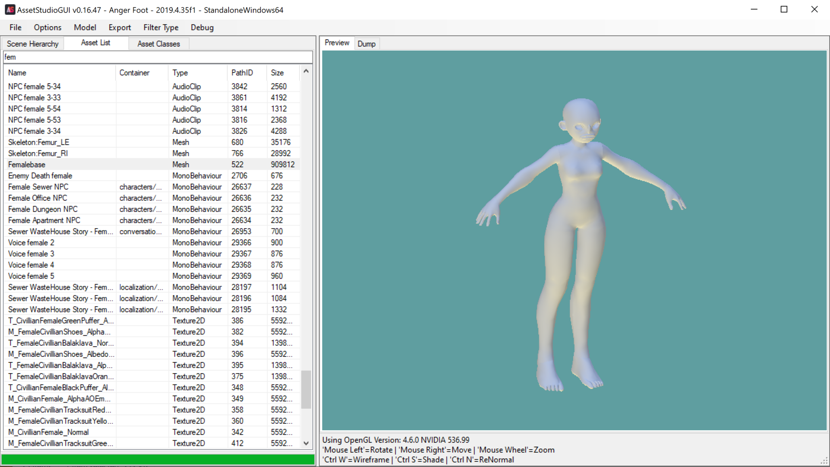Viewport: 830px width, 467px height.
Task: Select the 'Voice female 3' row
Action: click(x=152, y=254)
